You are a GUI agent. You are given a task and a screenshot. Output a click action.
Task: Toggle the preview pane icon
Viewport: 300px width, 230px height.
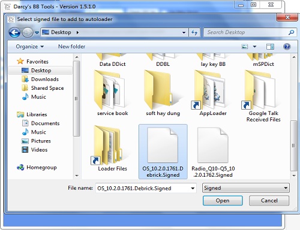click(x=270, y=47)
